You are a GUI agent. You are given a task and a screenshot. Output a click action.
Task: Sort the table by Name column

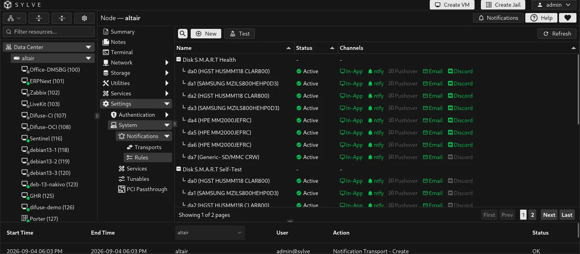tap(288, 48)
